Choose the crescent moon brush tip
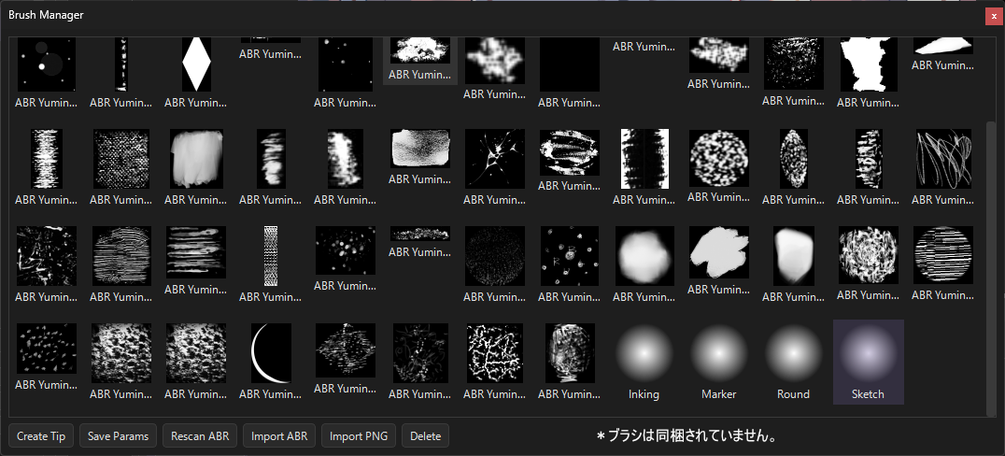This screenshot has width=1005, height=456. point(271,352)
